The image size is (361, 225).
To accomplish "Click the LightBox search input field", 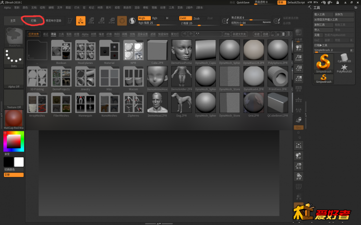I will coord(208,34).
